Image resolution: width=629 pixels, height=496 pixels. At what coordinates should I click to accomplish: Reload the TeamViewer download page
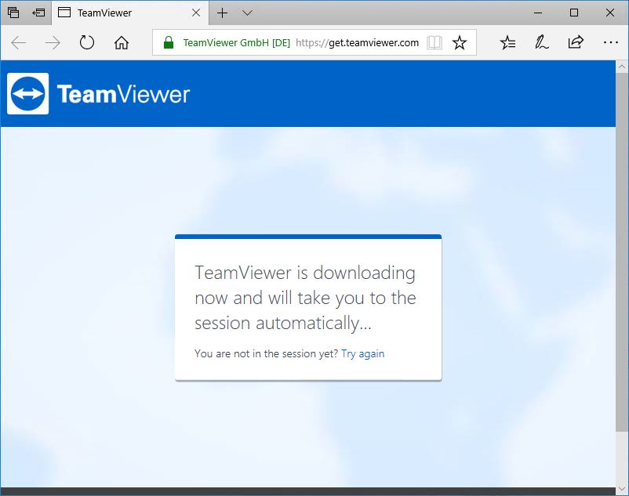coord(86,43)
